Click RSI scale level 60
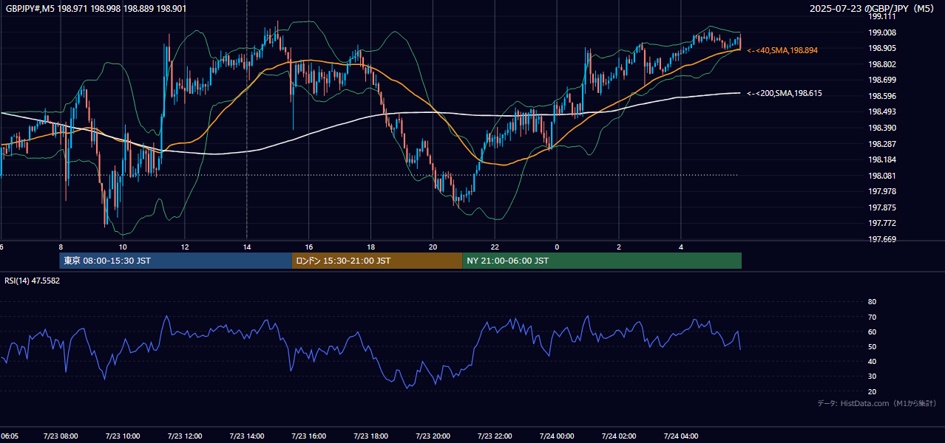This screenshot has width=945, height=443. pyautogui.click(x=872, y=332)
